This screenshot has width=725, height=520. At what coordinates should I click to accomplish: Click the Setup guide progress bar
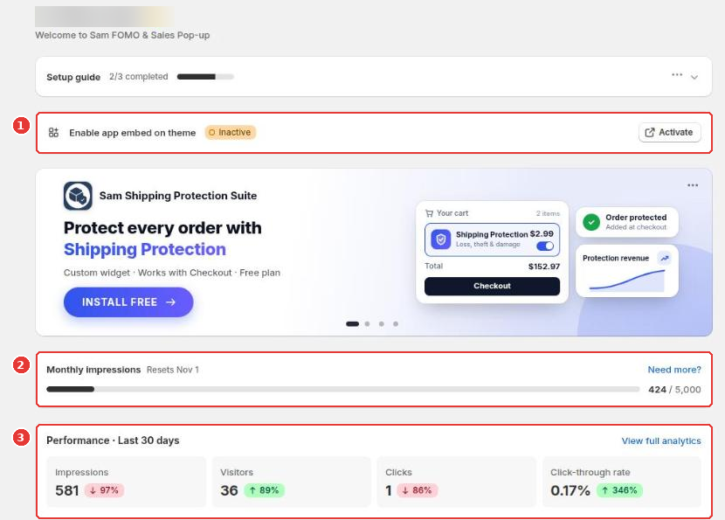[205, 77]
